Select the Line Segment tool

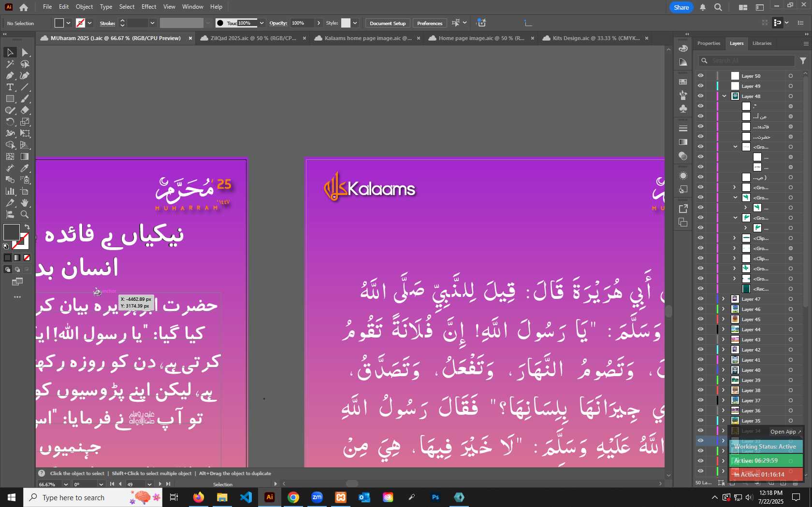[x=25, y=87]
